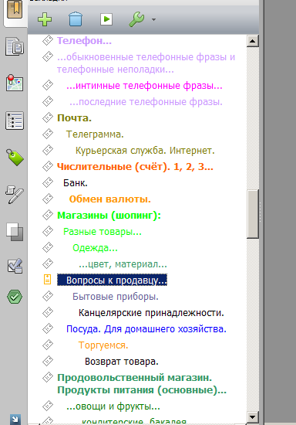Open the green tag panel icon

15,157
